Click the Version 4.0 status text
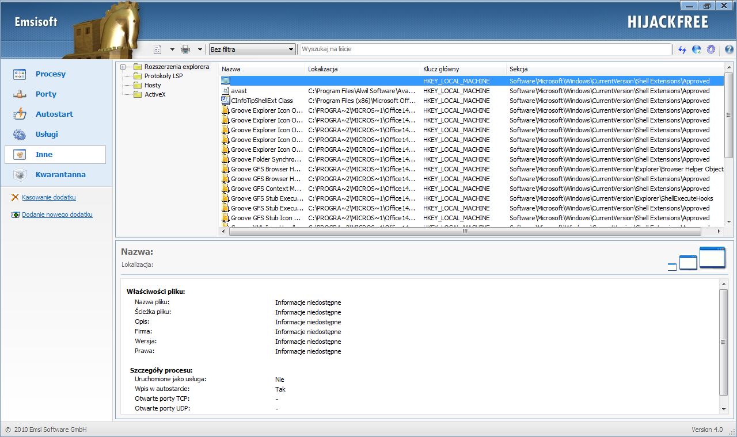This screenshot has width=737, height=437. pyautogui.click(x=707, y=430)
